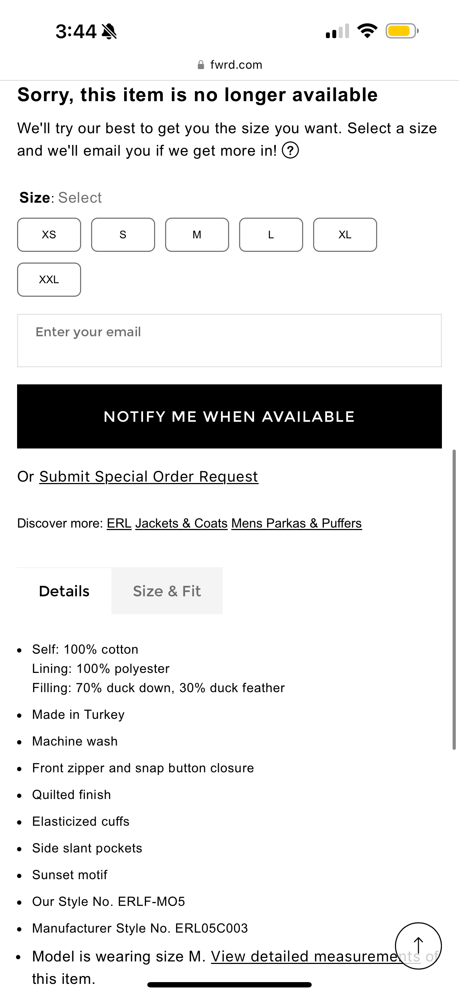Tap the Wi-Fi status icon
Screen dimensions: 459x996
pos(367,31)
